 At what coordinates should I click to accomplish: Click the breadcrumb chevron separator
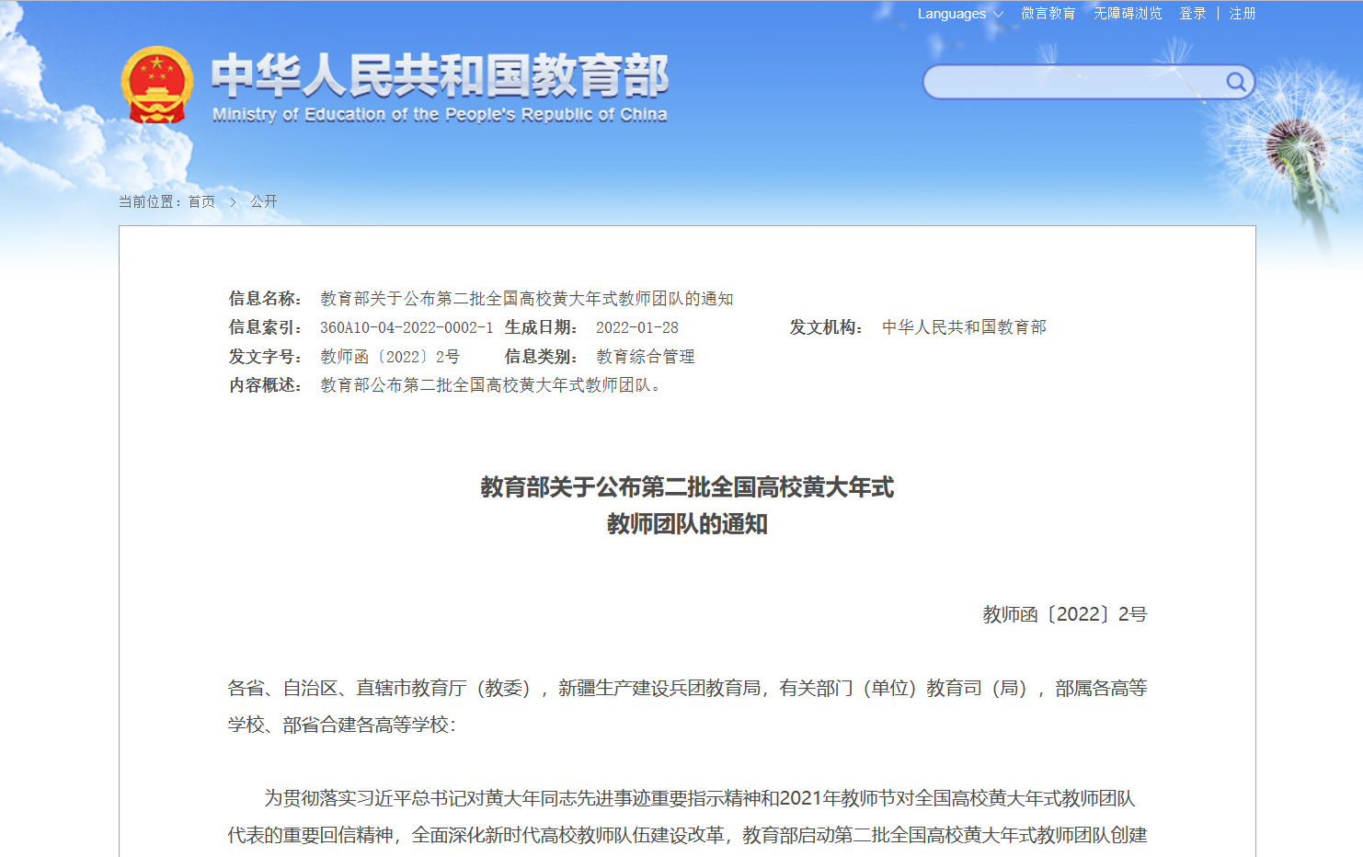233,201
